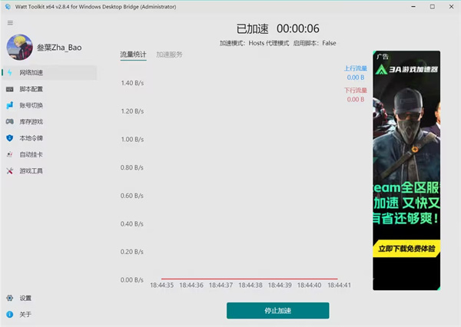Open the user avatar profile picture
The image size is (461, 327).
click(20, 47)
